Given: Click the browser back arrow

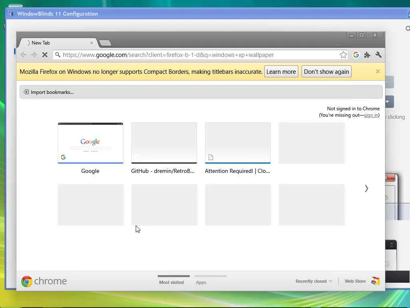Looking at the screenshot, I should (x=23, y=55).
